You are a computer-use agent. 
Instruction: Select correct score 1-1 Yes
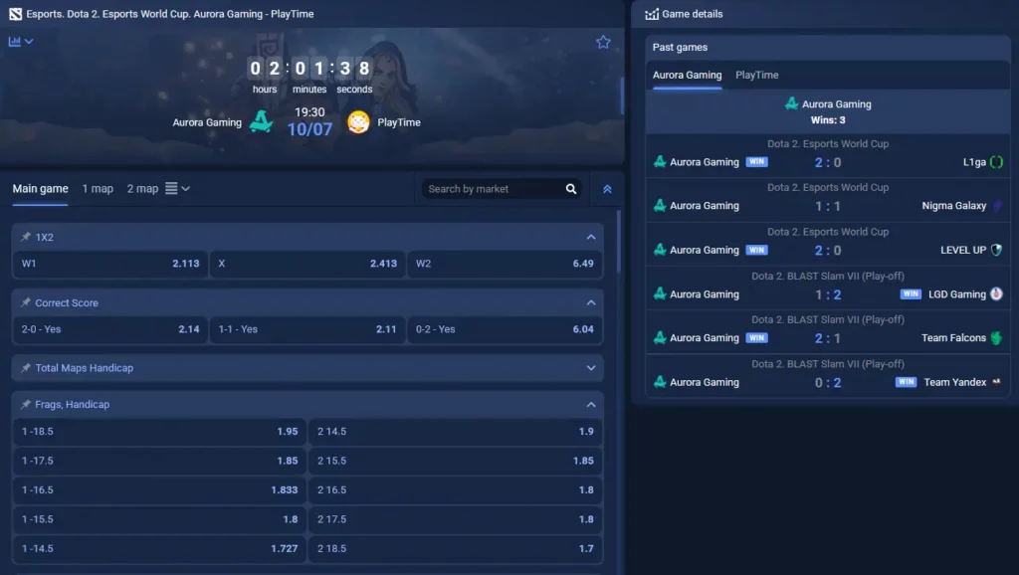pos(307,329)
